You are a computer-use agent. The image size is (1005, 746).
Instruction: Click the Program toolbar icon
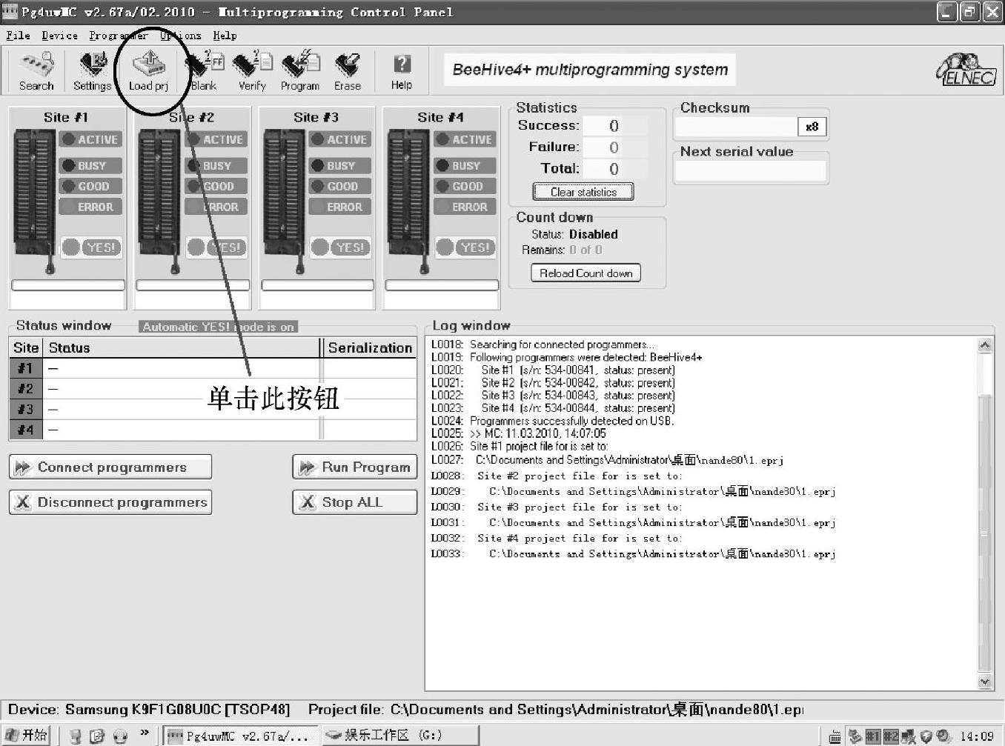pyautogui.click(x=300, y=71)
